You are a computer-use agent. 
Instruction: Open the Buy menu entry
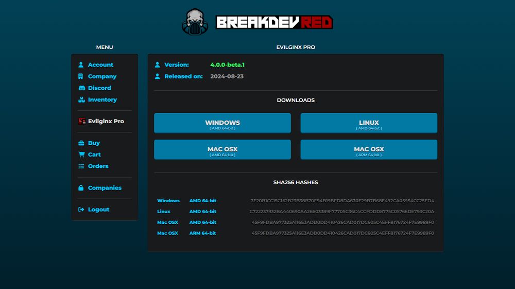pos(94,143)
